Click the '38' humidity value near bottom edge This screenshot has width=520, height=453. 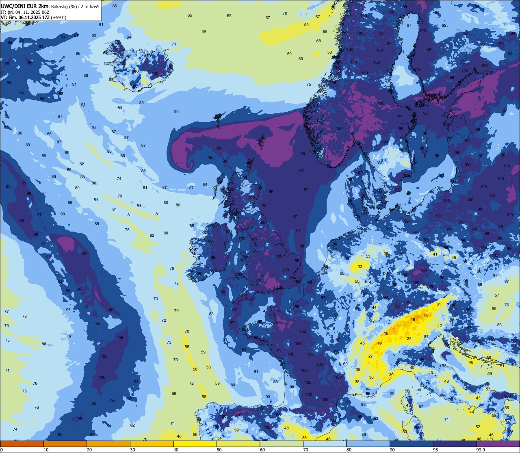tap(305, 438)
